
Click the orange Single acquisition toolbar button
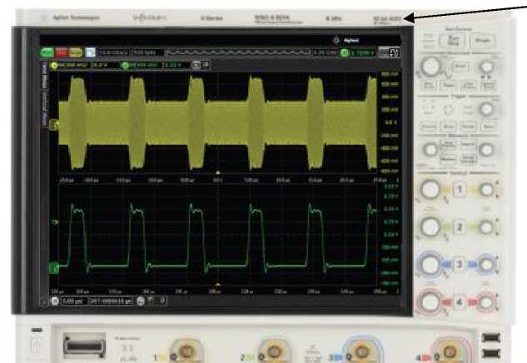pyautogui.click(x=75, y=52)
